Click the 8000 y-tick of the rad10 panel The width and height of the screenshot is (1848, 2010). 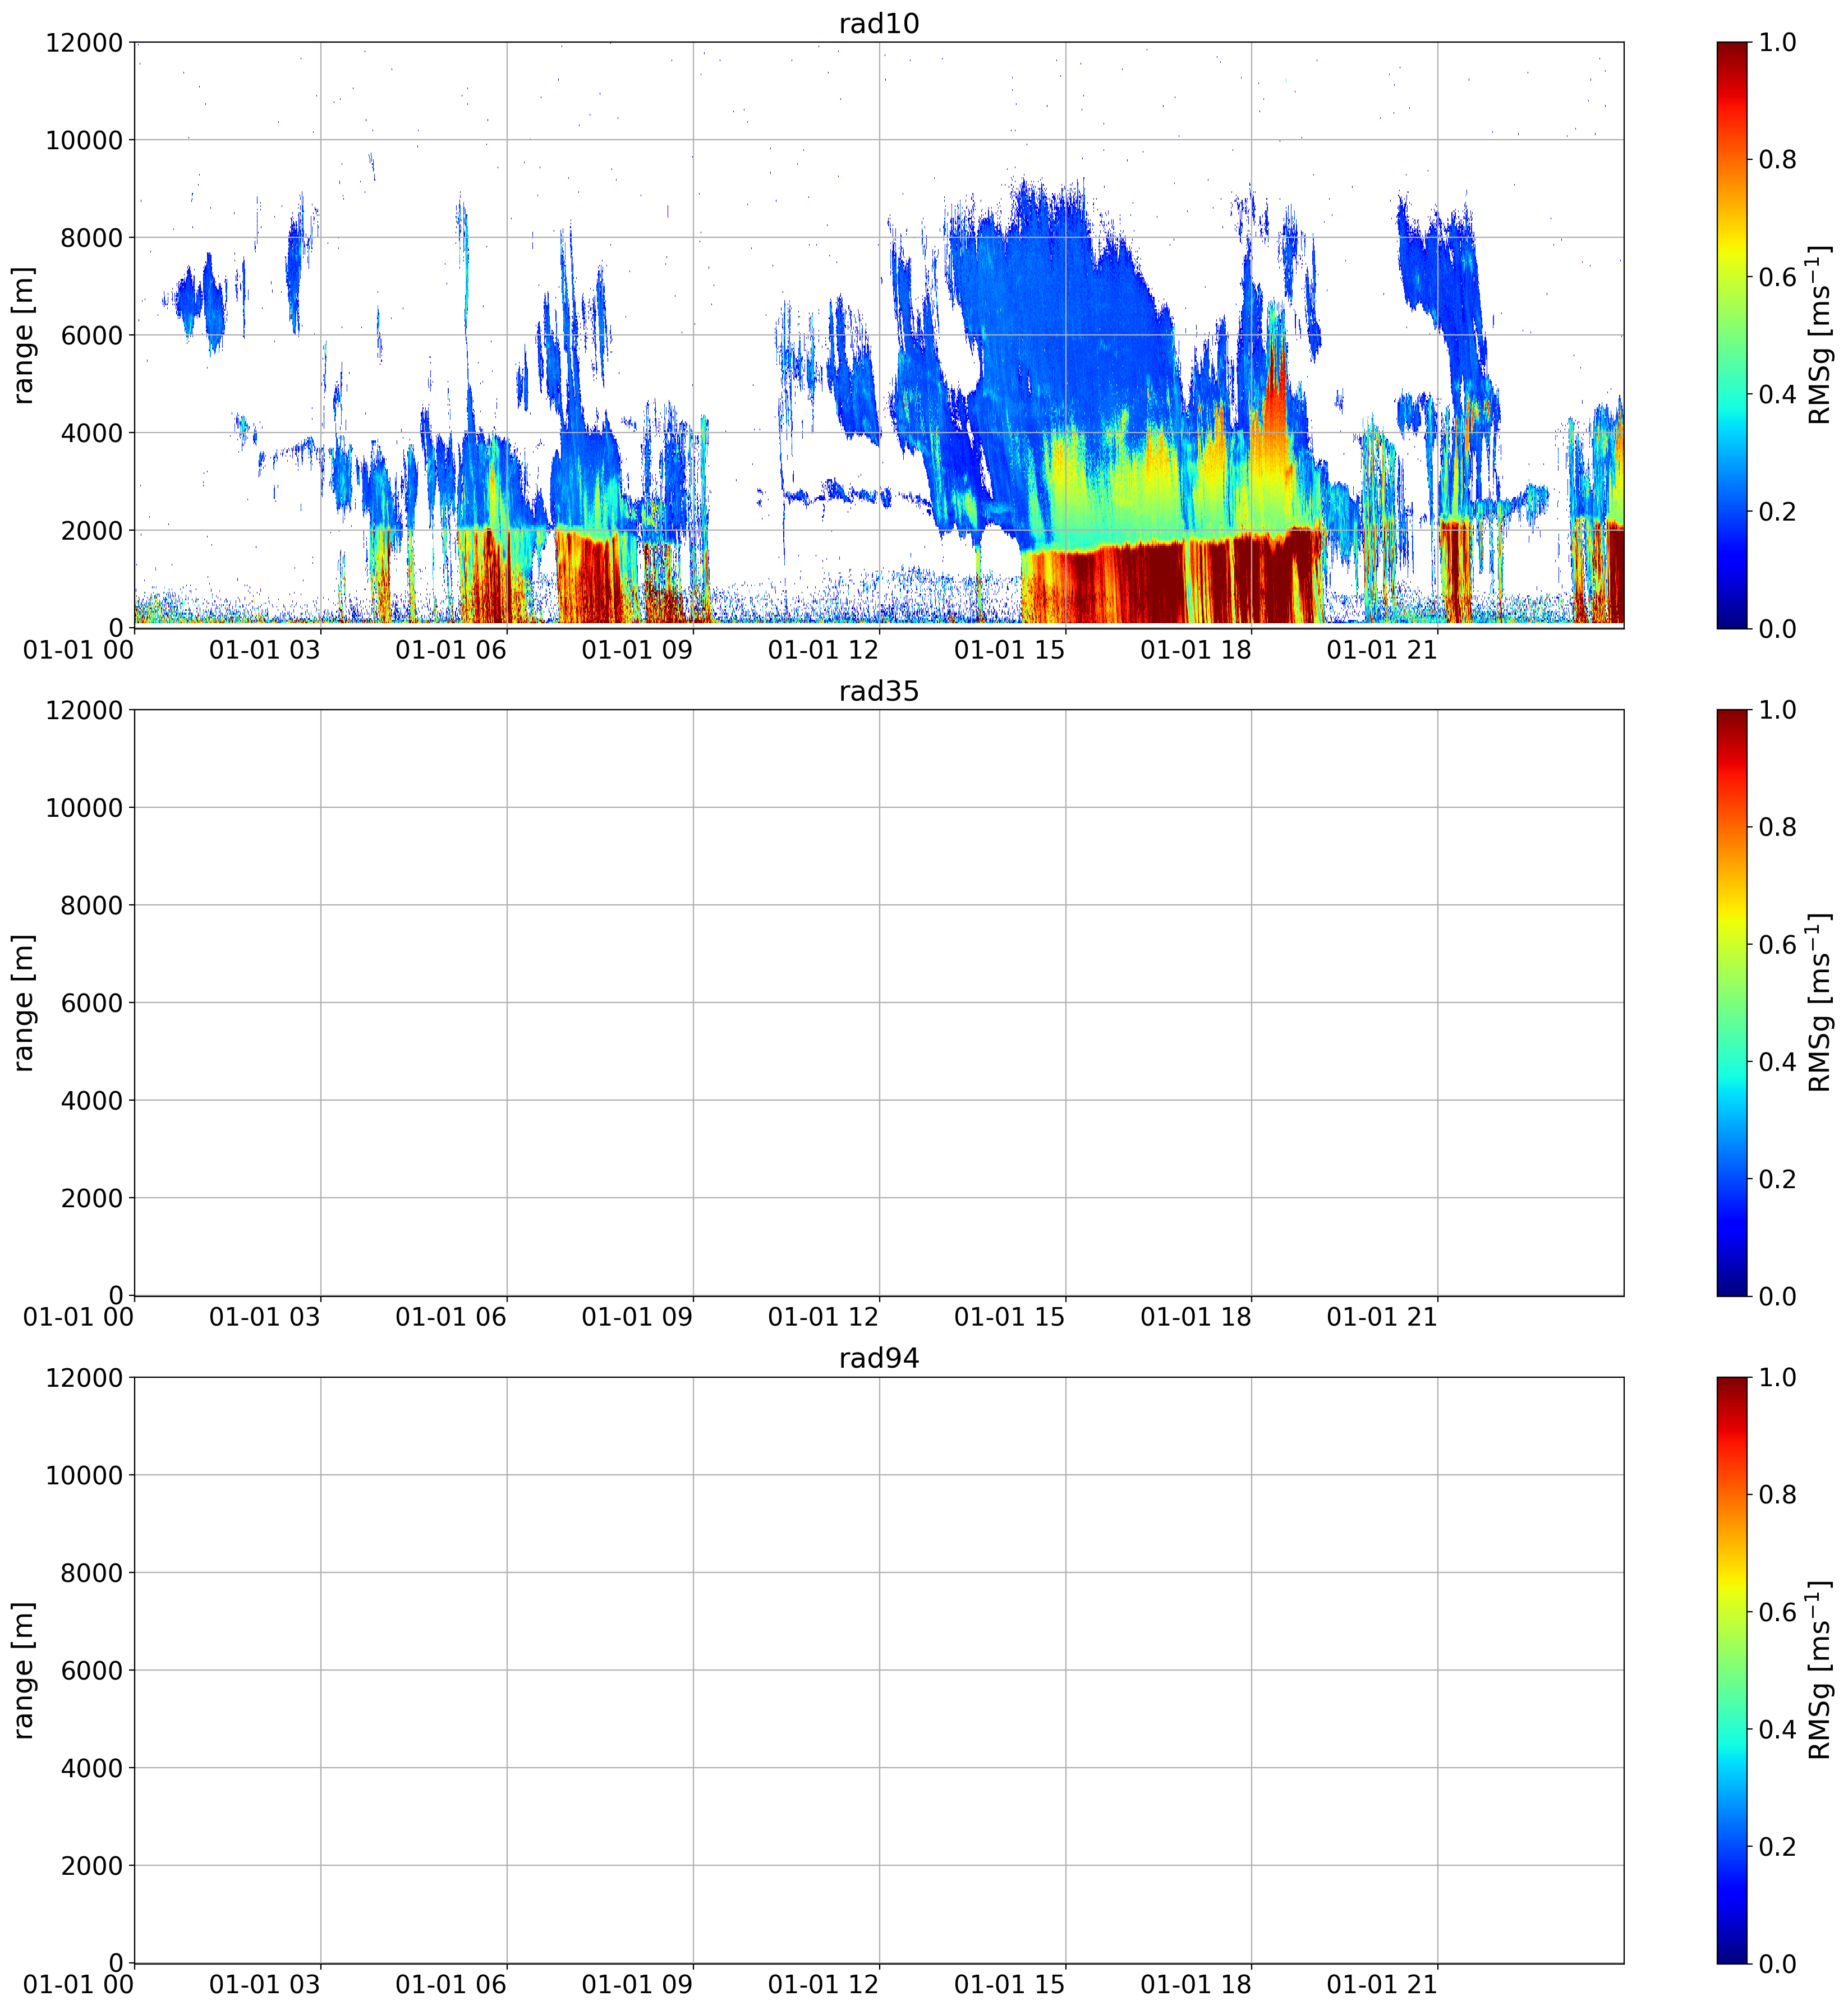coord(92,238)
